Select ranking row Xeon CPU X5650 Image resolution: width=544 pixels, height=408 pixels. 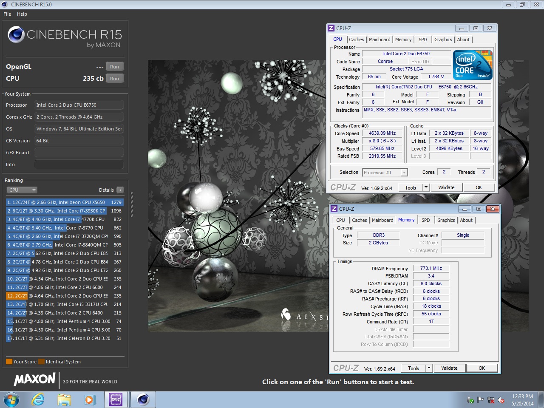[64, 202]
